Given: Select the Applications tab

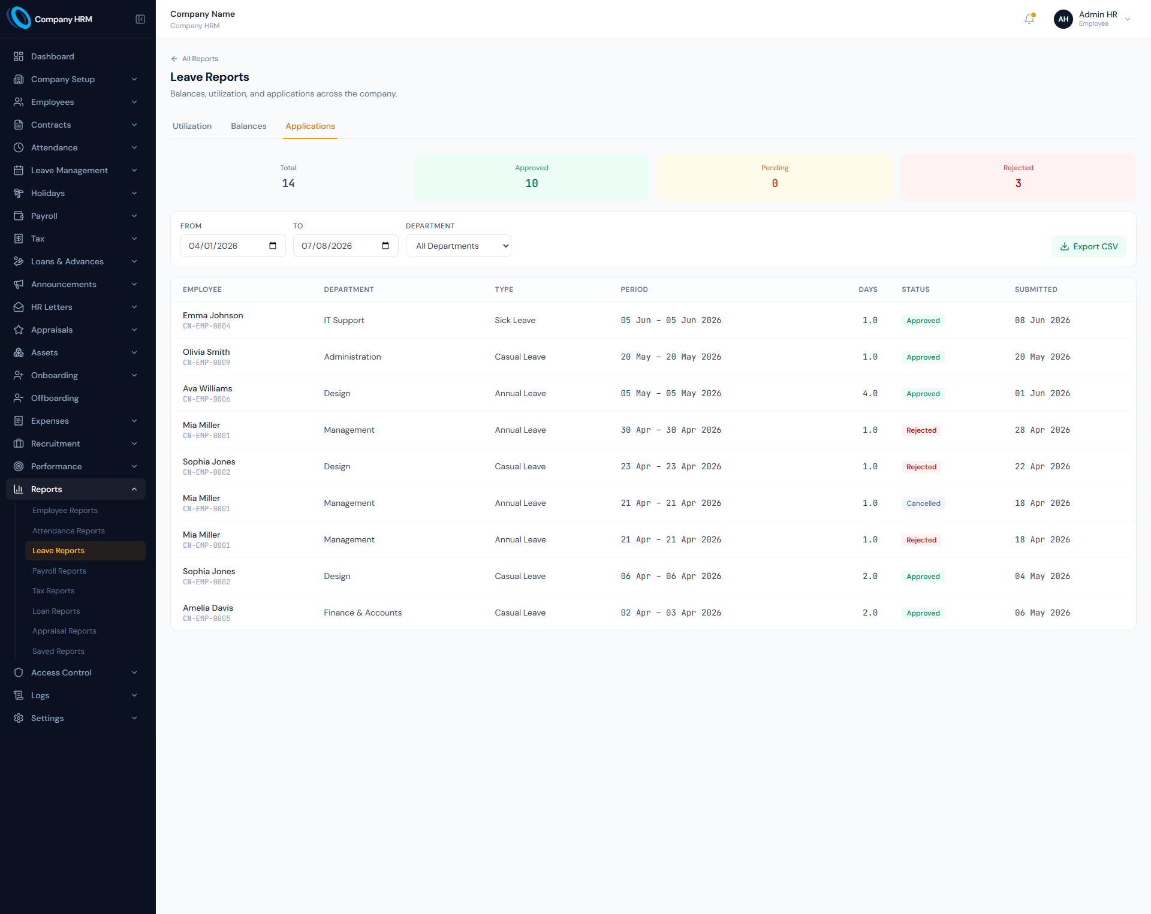Looking at the screenshot, I should (x=310, y=126).
